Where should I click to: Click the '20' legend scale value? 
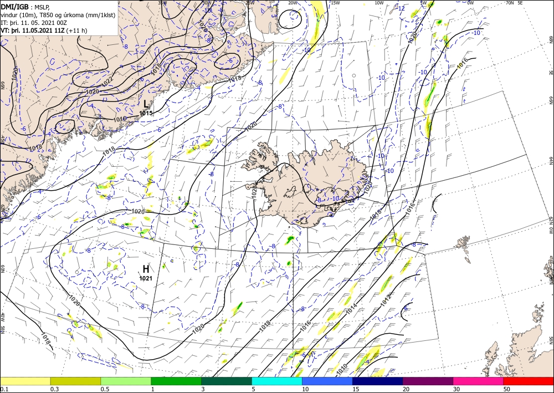tap(406, 389)
